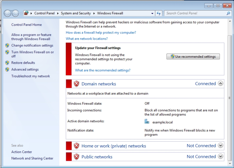The width and height of the screenshot is (234, 168).
Task: Click the search magnifier icon
Action: tap(228, 13)
